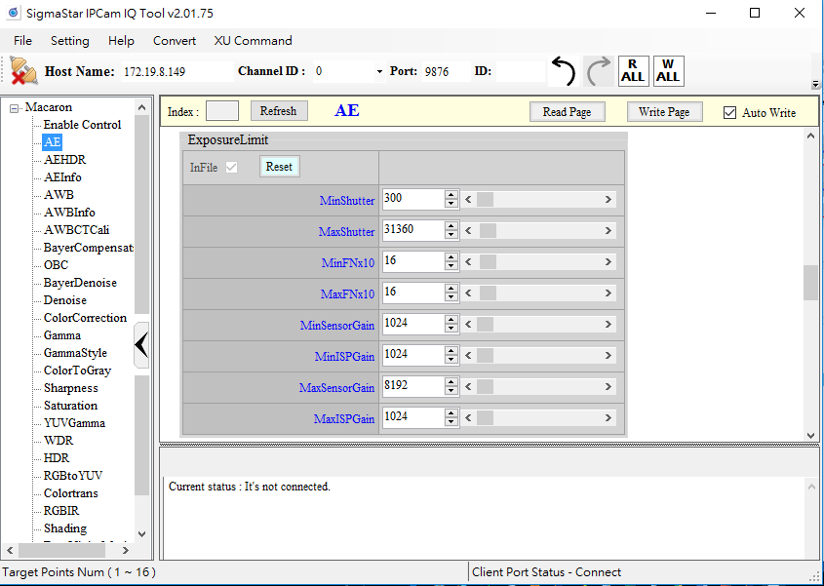Increase the MinShutter value with up spinner
Viewport: 824px width, 586px height.
point(451,195)
